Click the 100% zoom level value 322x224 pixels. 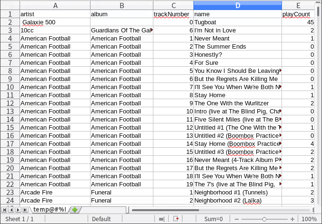pos(309,219)
